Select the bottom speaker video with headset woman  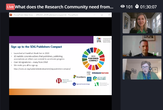tap(142, 69)
